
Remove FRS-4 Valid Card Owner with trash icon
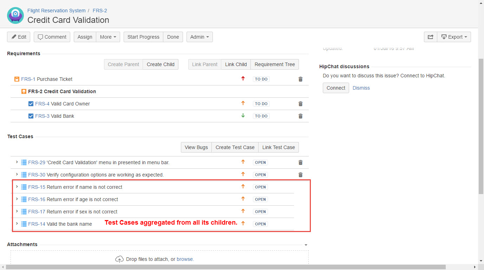tap(300, 104)
